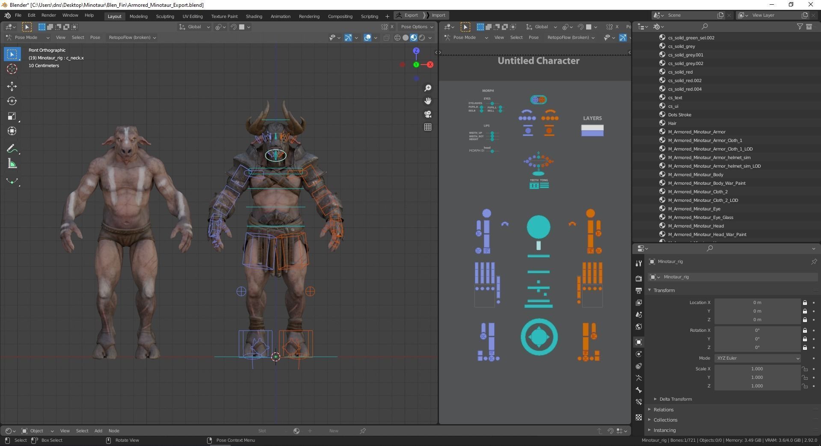
Task: Switch left viewport to wireframe shading
Action: point(397,38)
